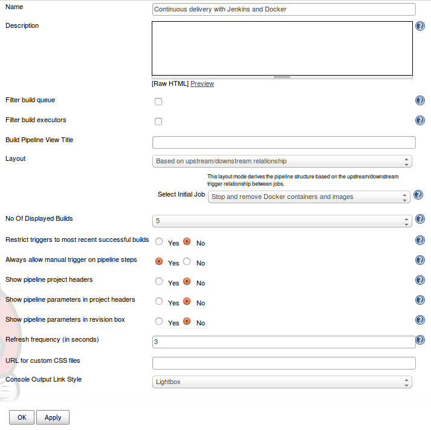Open help for Show pipeline project headers
Image resolution: width=431 pixels, height=430 pixels.
[x=420, y=280]
